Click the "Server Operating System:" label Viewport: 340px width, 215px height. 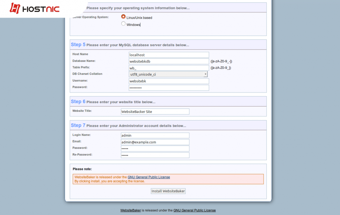[91, 17]
